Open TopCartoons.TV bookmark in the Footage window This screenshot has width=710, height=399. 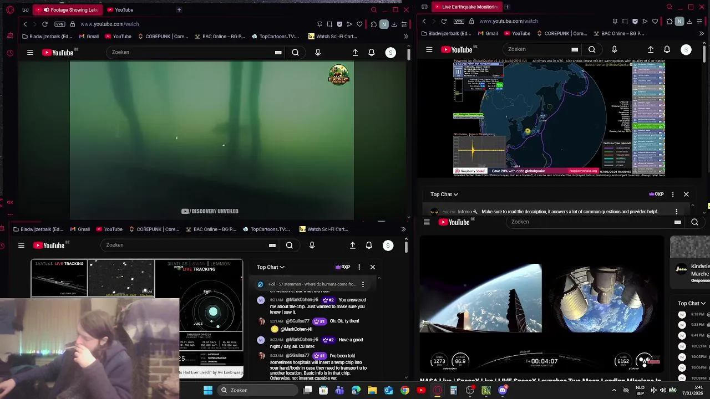click(x=275, y=37)
